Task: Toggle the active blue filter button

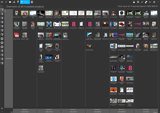Action: tap(25, 2)
